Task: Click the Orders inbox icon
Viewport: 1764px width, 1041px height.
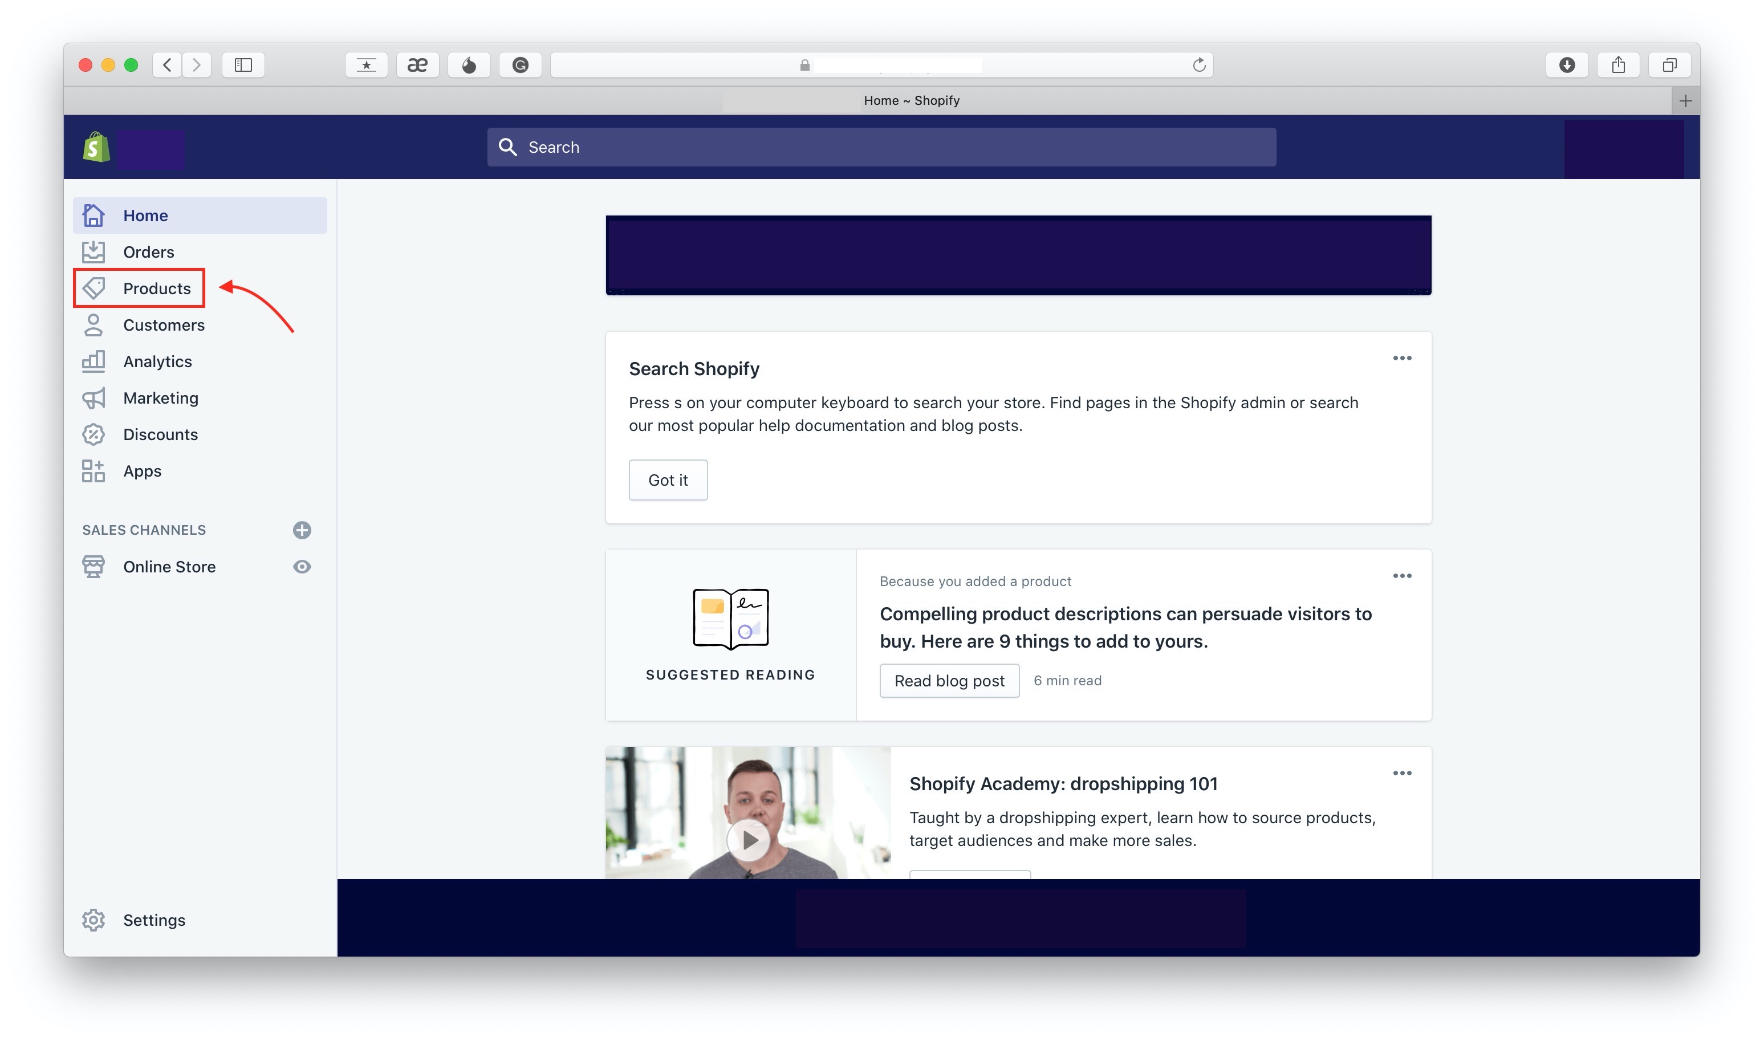Action: click(x=94, y=252)
